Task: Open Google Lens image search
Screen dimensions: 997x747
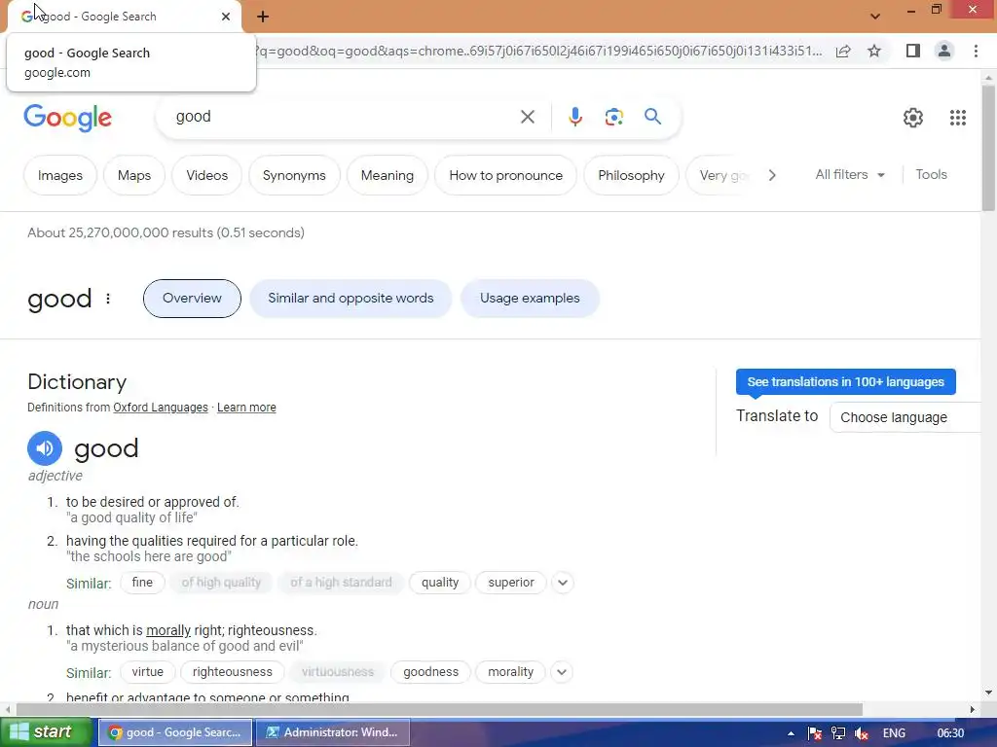Action: (x=613, y=117)
